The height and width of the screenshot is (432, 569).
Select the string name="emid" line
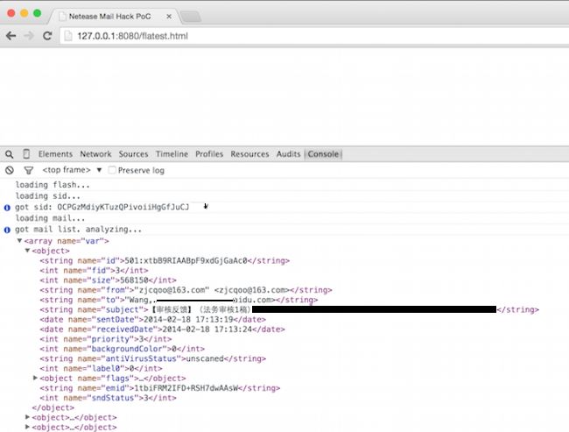coord(159,388)
